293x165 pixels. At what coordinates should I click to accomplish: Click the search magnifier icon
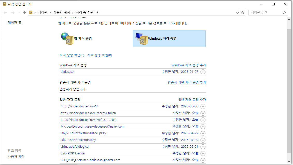pos(284,13)
